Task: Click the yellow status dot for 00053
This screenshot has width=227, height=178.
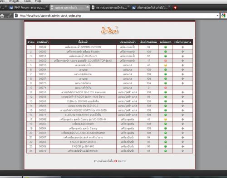Action: [166, 65]
